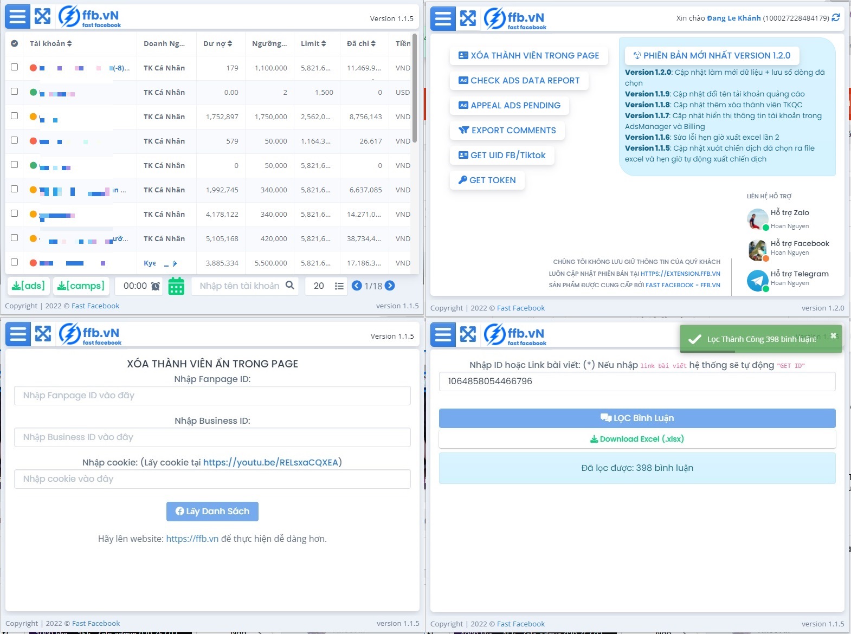Click the Ngưỡng column header
851x634 pixels.
point(269,43)
